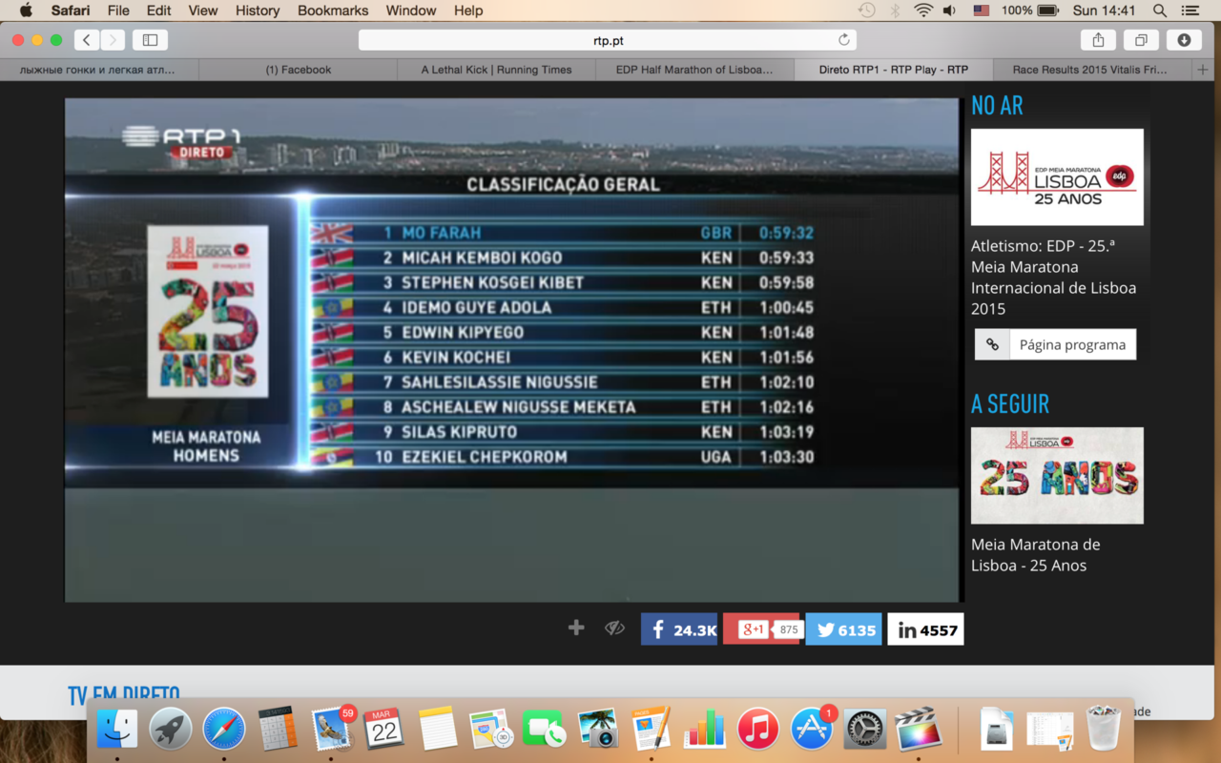1221x763 pixels.
Task: Share on Facebook (24.3K)
Action: (679, 629)
